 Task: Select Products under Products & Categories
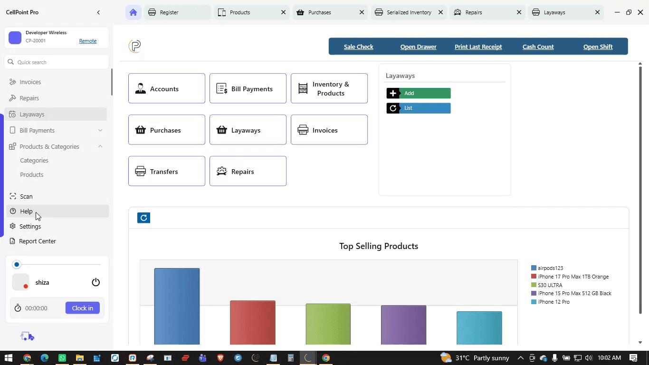coord(32,174)
